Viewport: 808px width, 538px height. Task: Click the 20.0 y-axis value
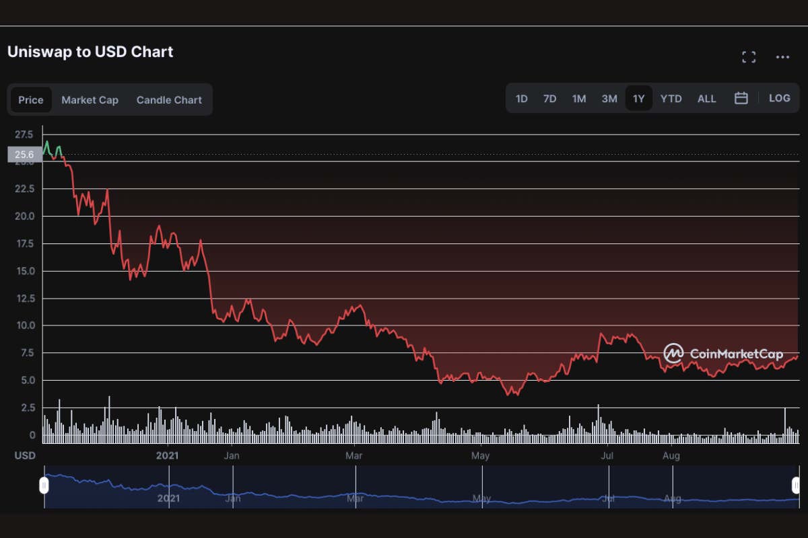click(x=24, y=216)
